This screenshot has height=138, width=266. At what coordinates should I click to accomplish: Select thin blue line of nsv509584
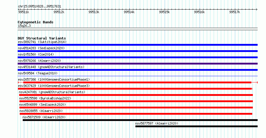137,76
